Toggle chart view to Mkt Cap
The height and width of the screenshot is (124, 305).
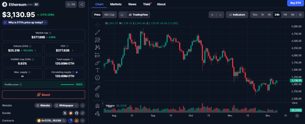109,15
